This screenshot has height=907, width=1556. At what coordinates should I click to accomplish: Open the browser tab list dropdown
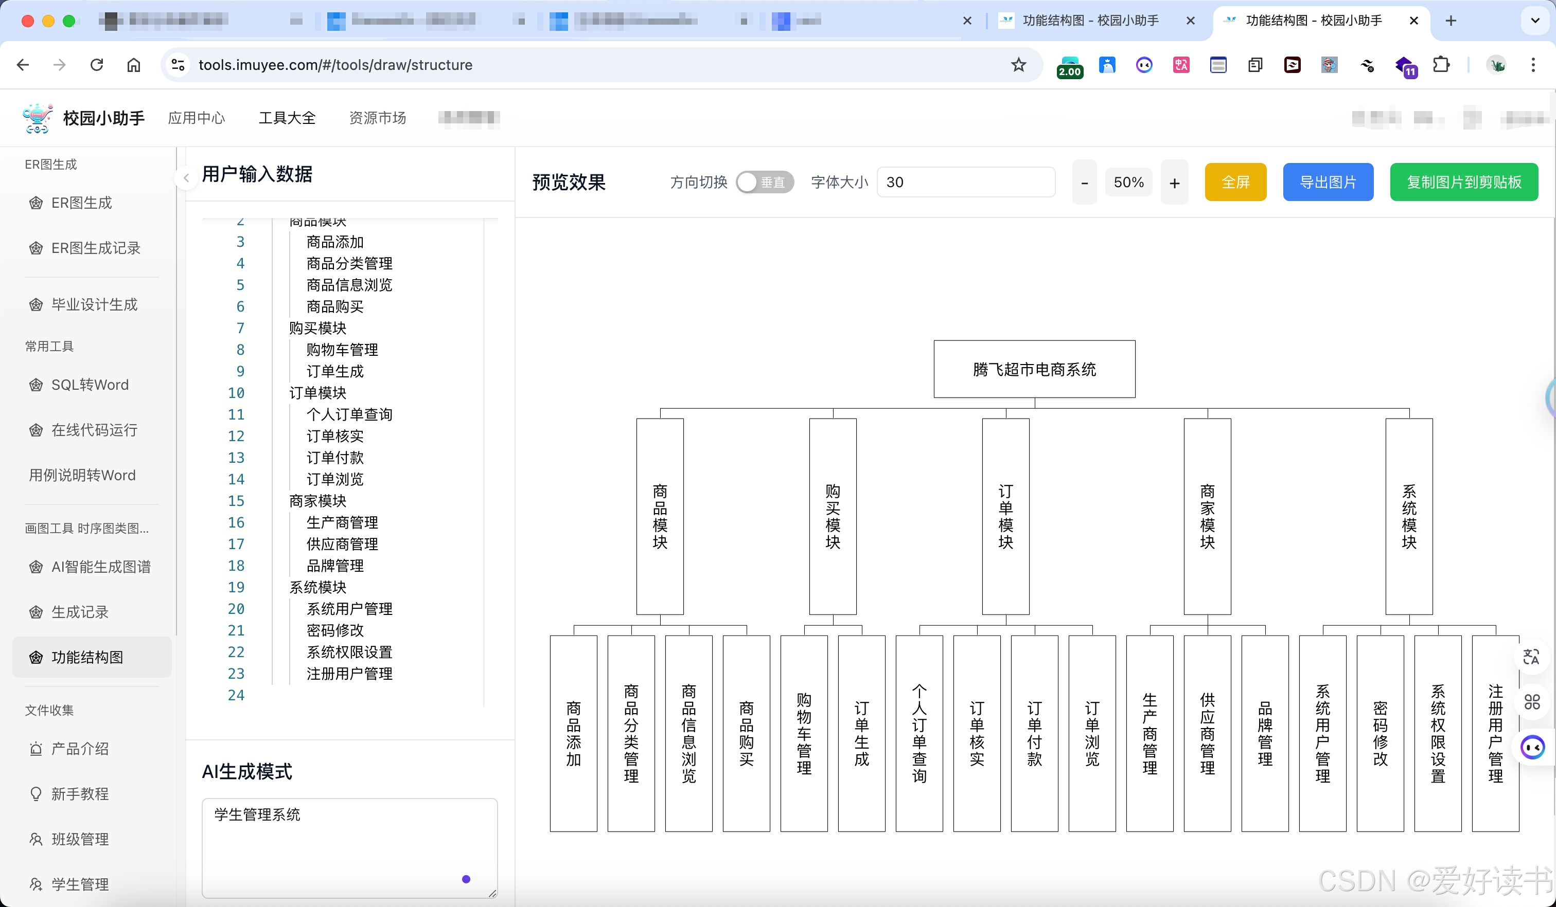point(1535,21)
